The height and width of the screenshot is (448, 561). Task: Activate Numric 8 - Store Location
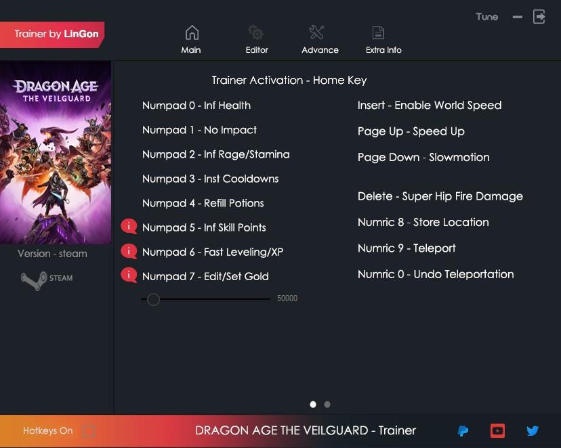pos(423,222)
